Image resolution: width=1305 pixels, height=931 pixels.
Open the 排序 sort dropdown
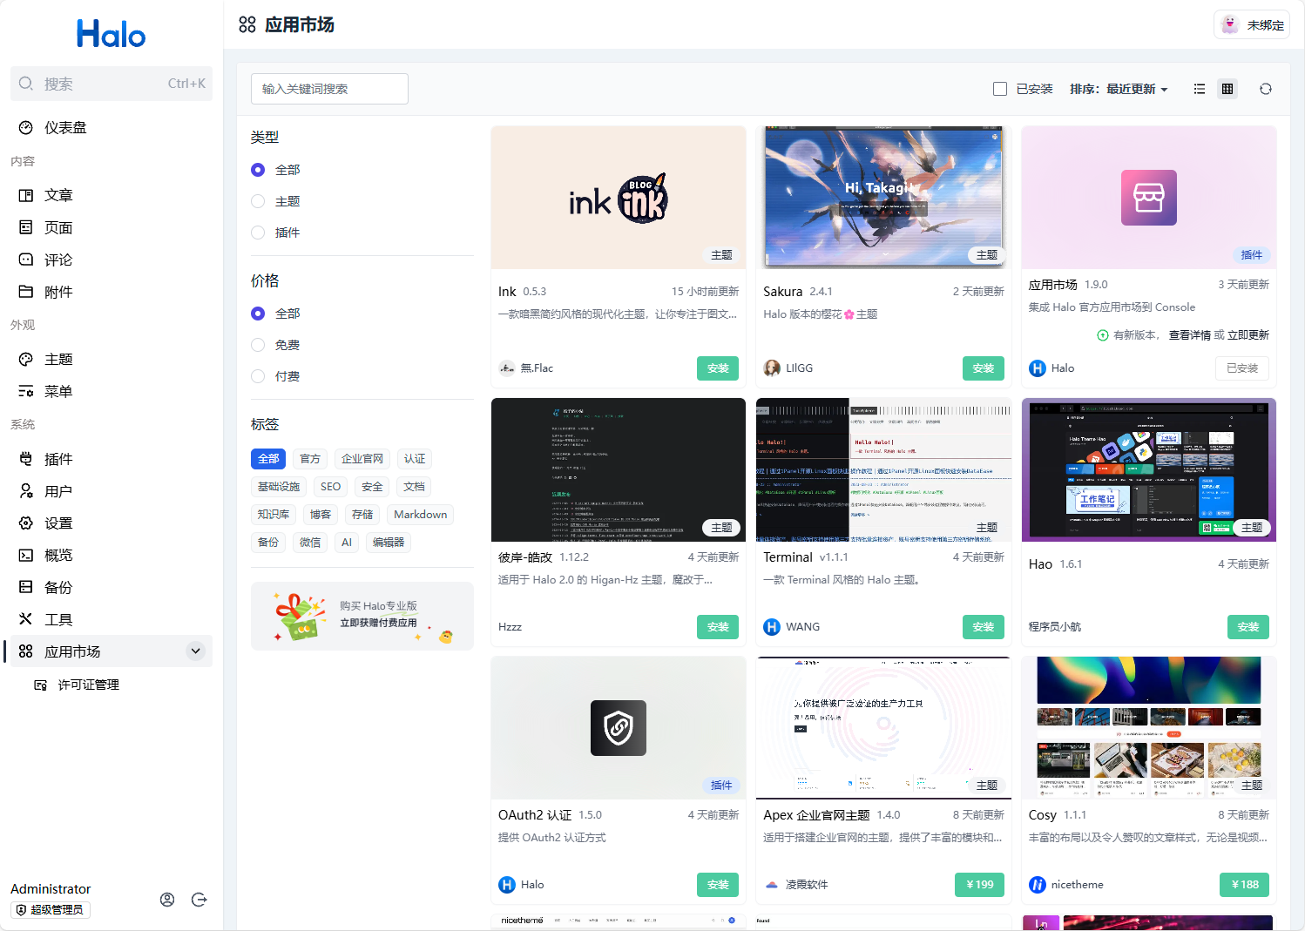pos(1119,89)
